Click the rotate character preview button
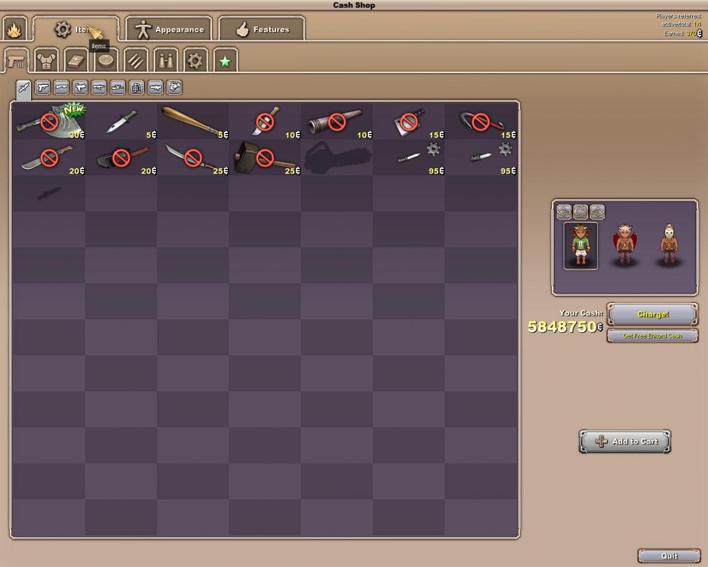Viewport: 708px width, 567px height. coord(580,212)
